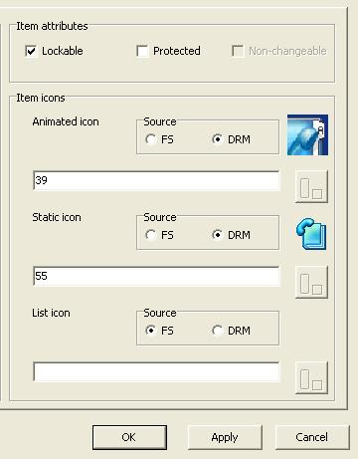This screenshot has width=358, height=459.
Task: Focus the Animated icon field containing 39
Action: click(156, 180)
